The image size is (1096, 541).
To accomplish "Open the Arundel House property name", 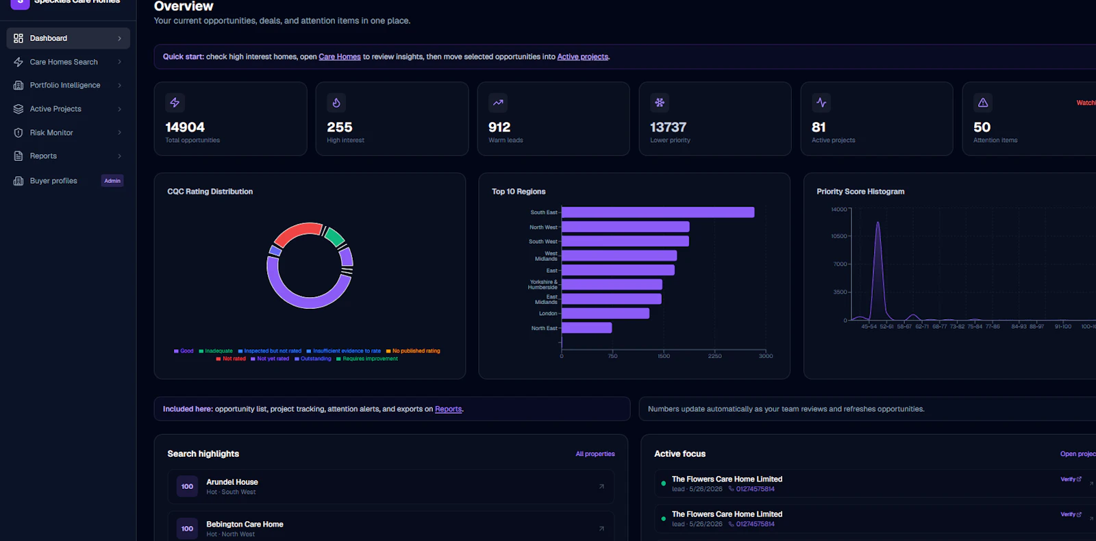I will point(232,482).
